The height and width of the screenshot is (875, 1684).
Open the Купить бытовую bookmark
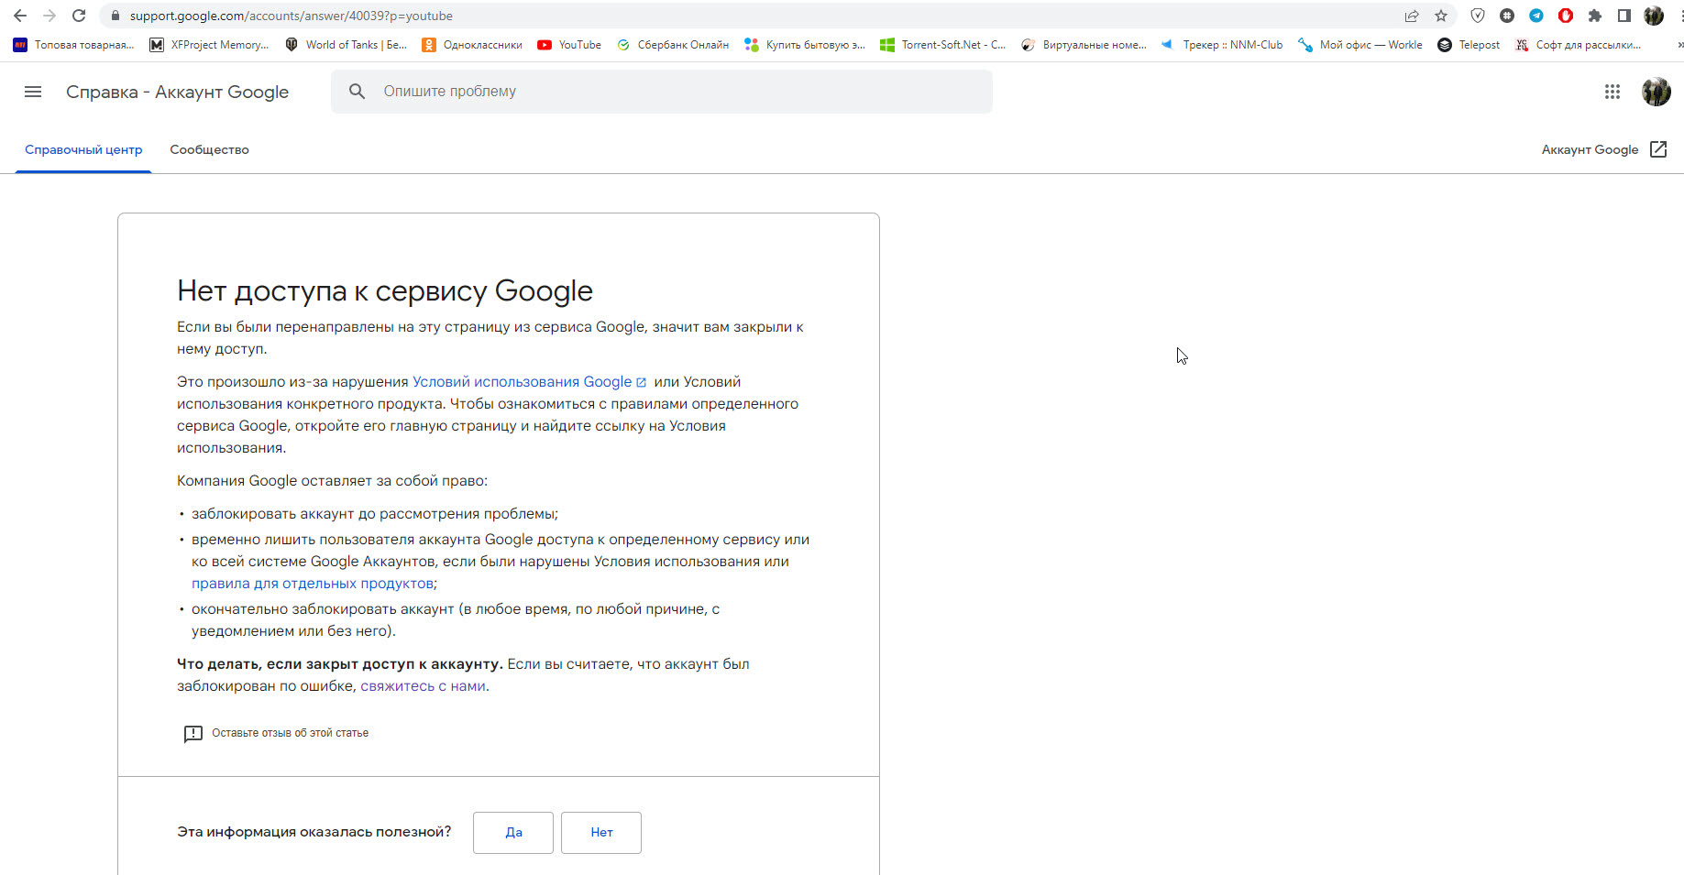point(805,45)
